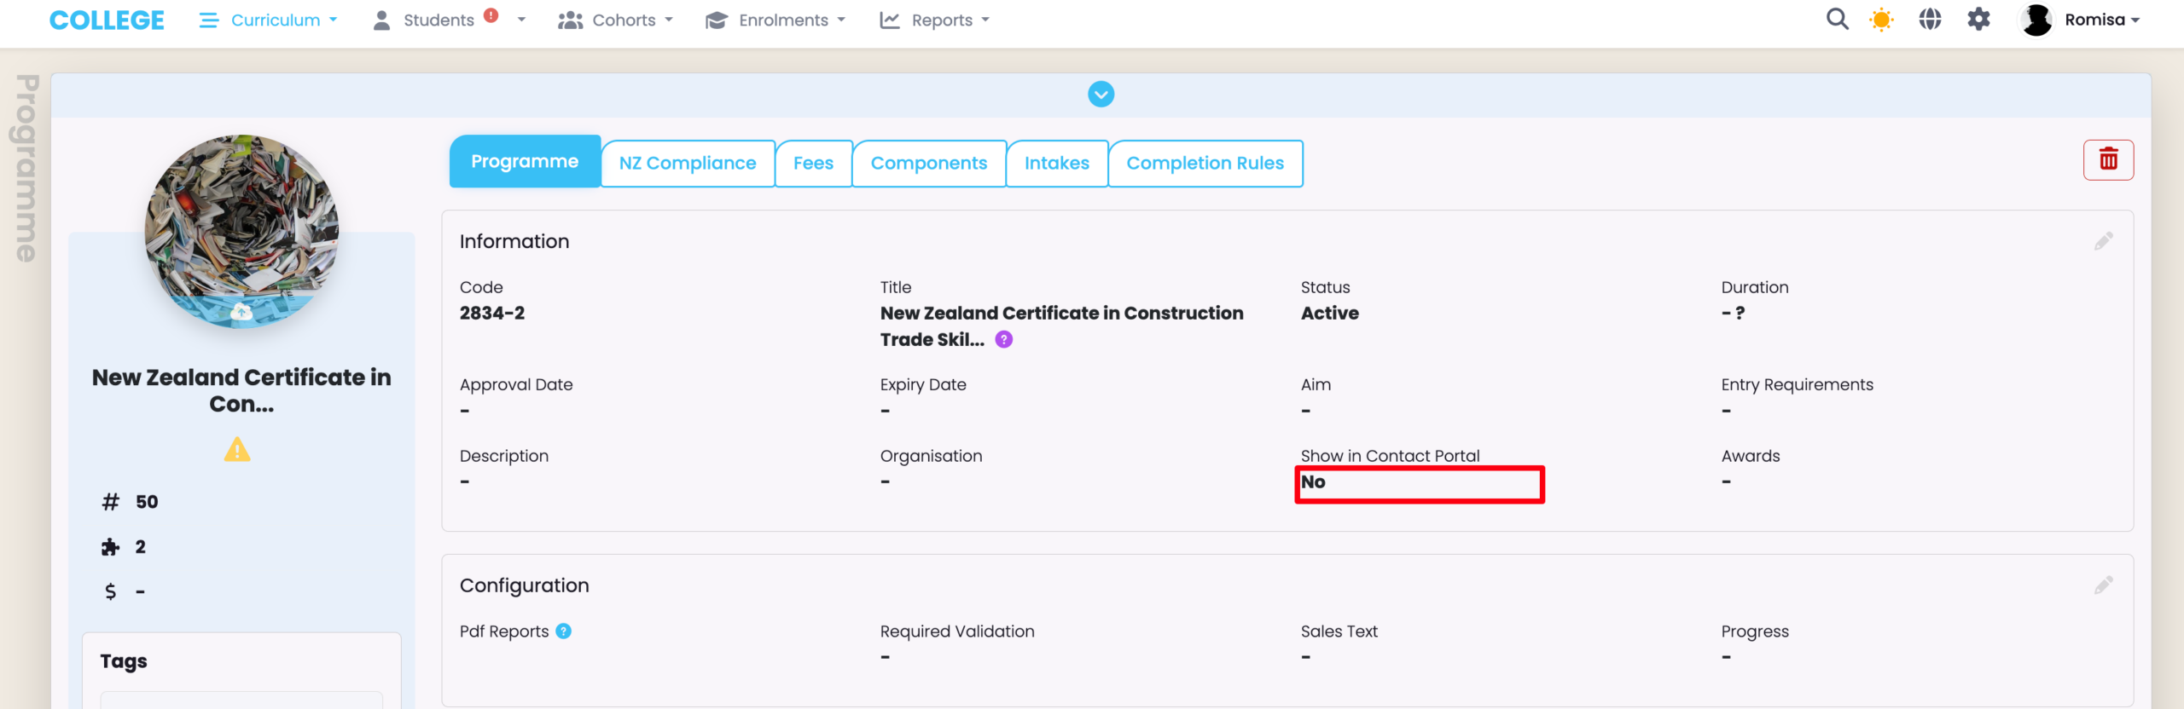Go to the Fees tab
This screenshot has width=2184, height=709.
coord(813,164)
